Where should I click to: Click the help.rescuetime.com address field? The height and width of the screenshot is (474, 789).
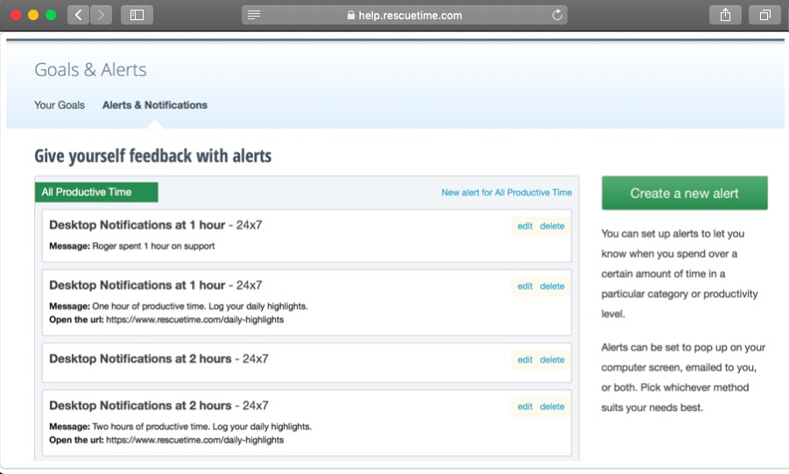405,15
